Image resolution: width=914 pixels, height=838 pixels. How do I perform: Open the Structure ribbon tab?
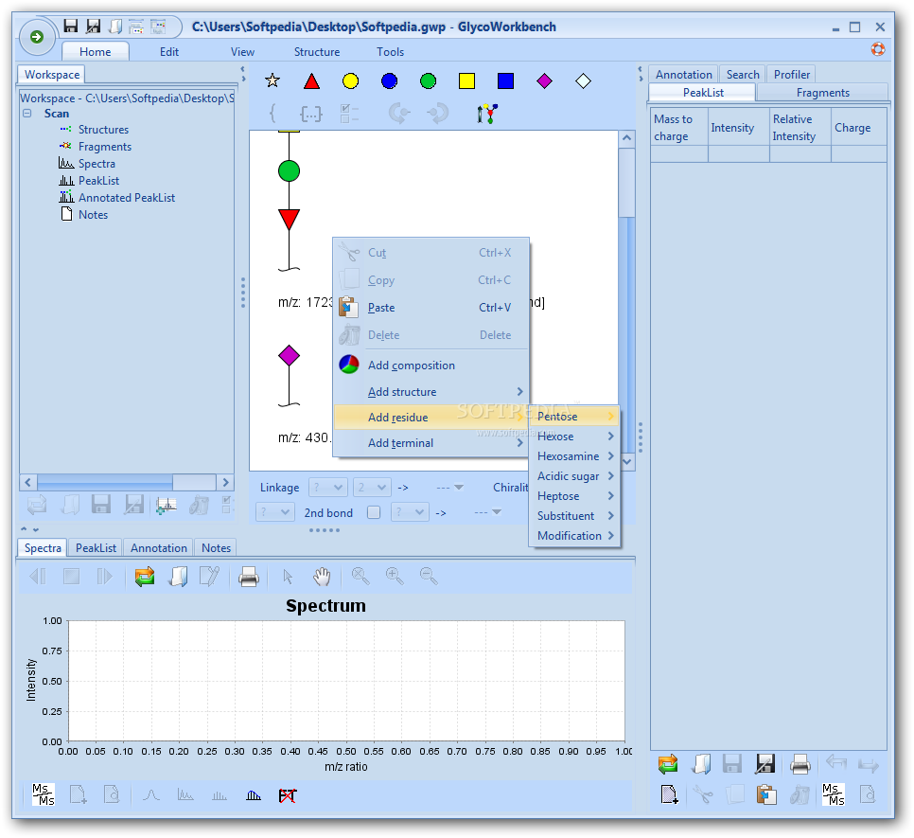[x=317, y=51]
